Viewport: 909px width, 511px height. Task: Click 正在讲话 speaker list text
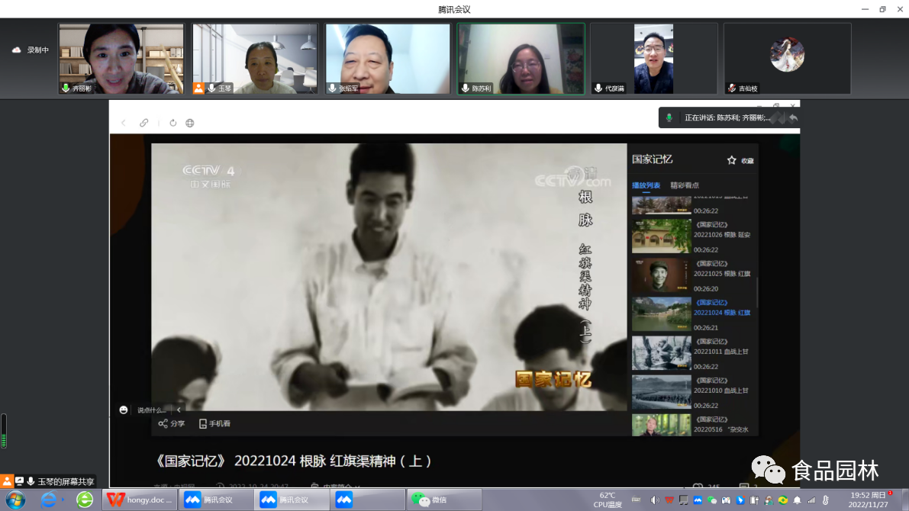[727, 117]
